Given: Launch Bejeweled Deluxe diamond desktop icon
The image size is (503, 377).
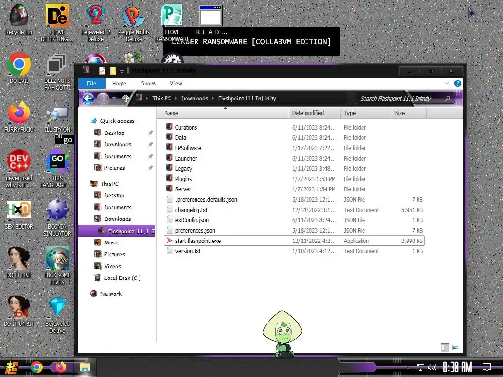Looking at the screenshot, I should [57, 315].
